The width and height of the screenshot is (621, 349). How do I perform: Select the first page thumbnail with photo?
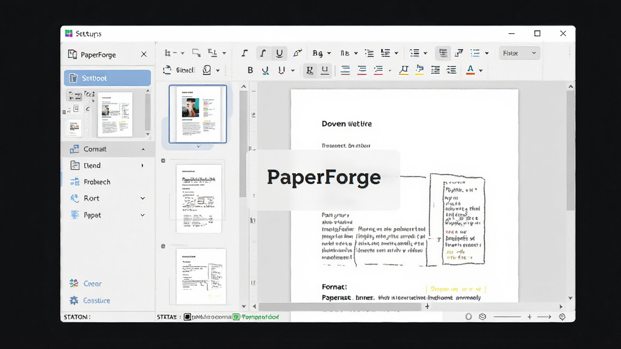[198, 114]
